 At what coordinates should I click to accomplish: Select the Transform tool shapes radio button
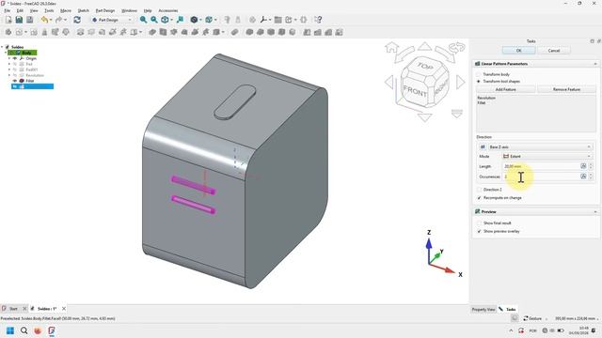(479, 82)
